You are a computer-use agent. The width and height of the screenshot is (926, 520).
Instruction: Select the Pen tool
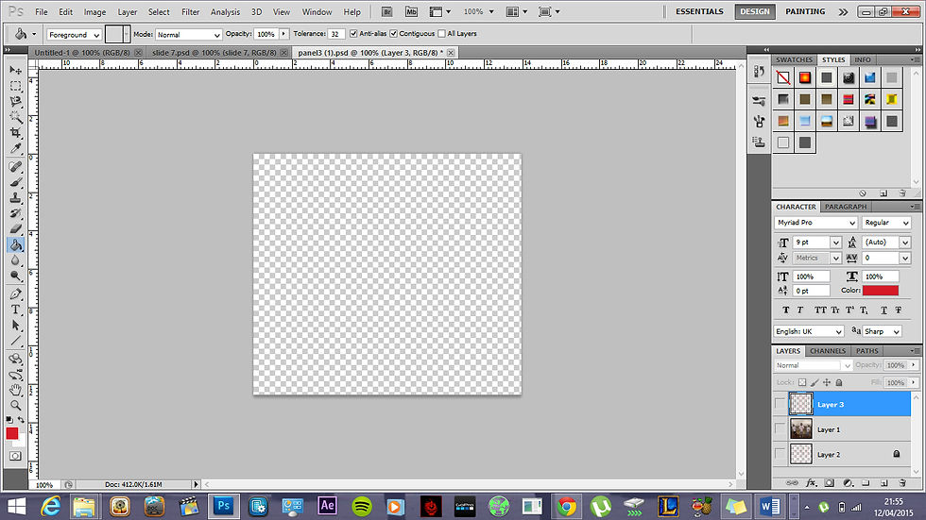click(15, 294)
